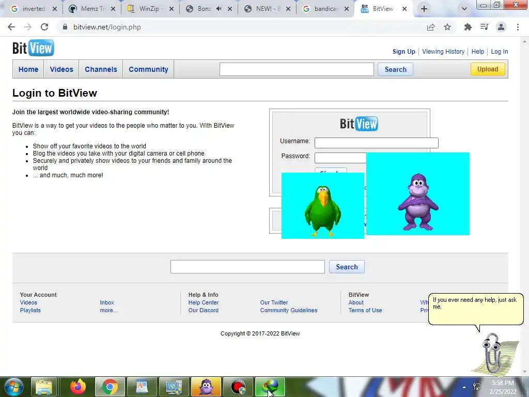The image size is (529, 397).
Task: Focus the bottom search input field
Action: tap(247, 267)
